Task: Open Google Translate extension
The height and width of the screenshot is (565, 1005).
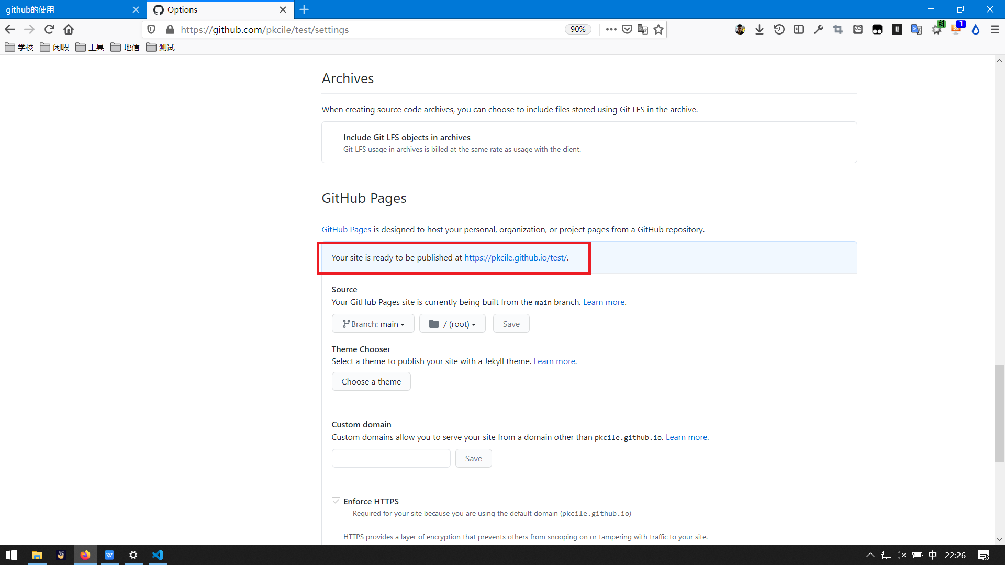Action: click(x=917, y=30)
